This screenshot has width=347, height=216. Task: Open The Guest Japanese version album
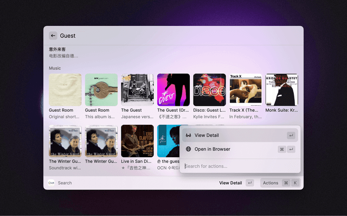(x=137, y=90)
